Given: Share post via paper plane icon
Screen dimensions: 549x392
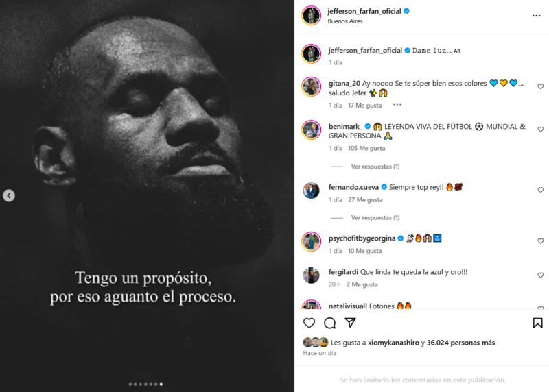Looking at the screenshot, I should (350, 322).
